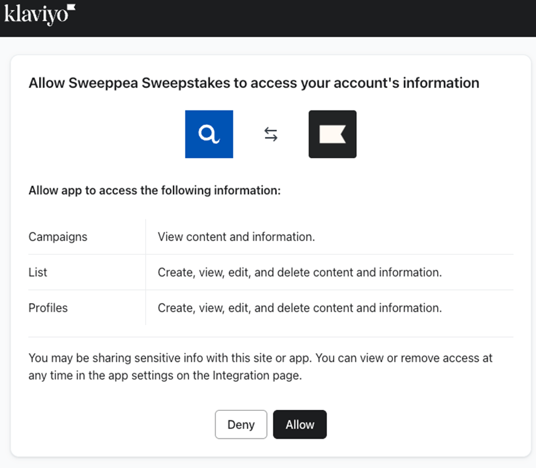The image size is (536, 468).
Task: Select the List permission label
Action: point(38,272)
